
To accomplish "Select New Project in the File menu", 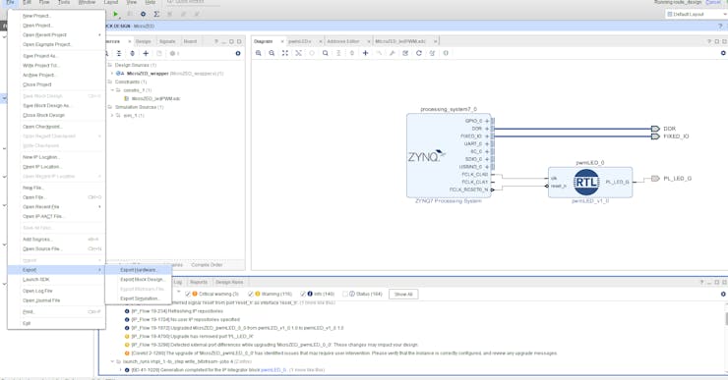I will click(56, 16).
